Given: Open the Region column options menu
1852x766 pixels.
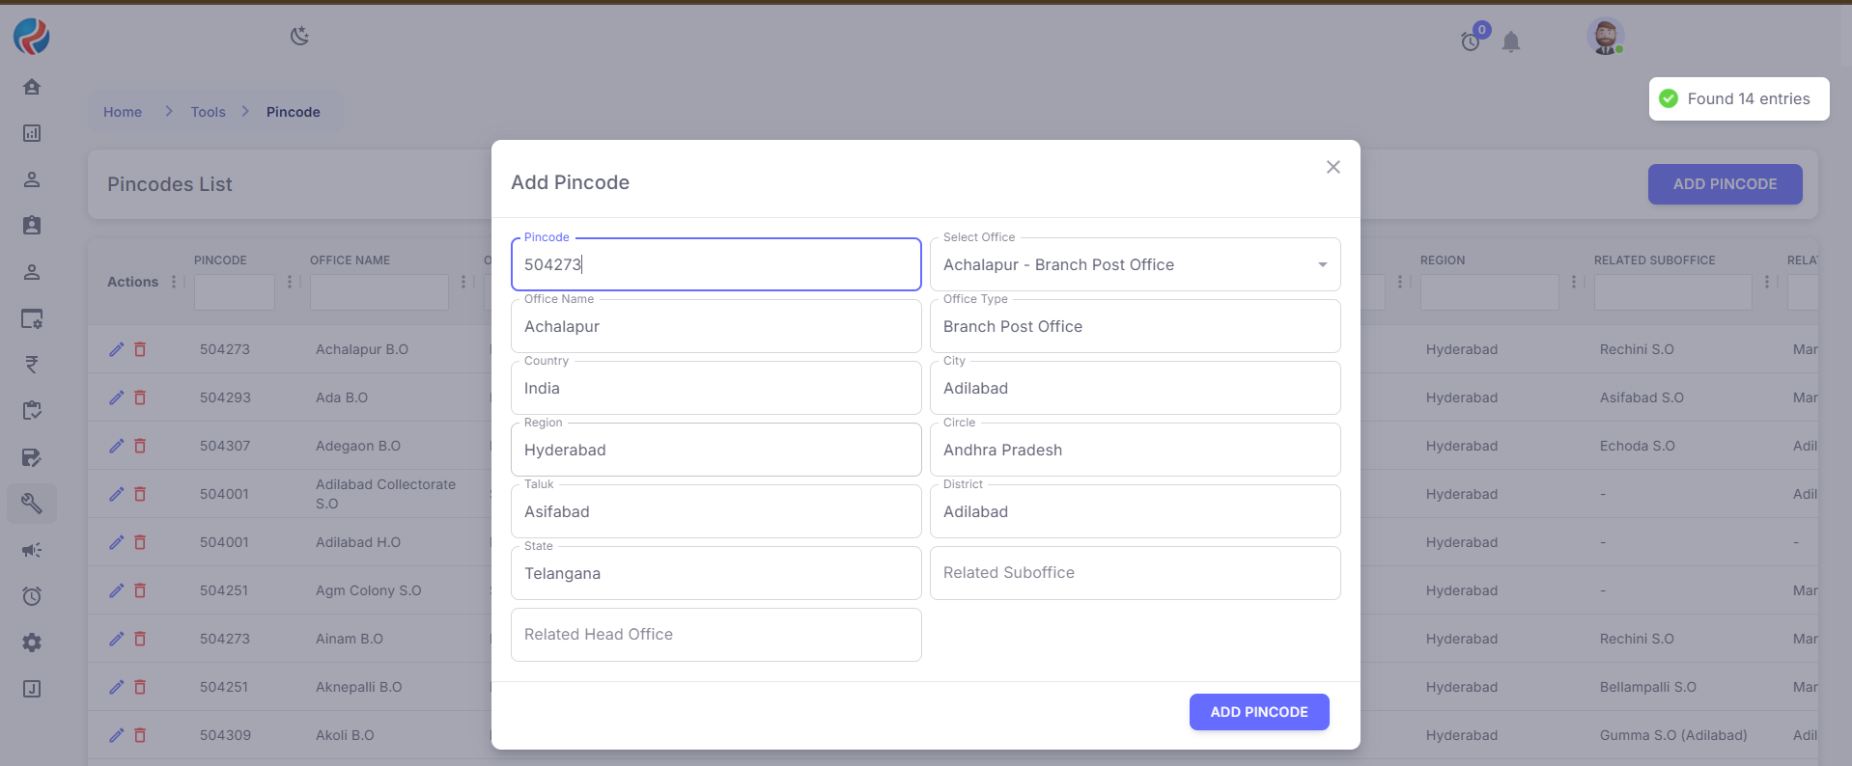Looking at the screenshot, I should point(1574,282).
